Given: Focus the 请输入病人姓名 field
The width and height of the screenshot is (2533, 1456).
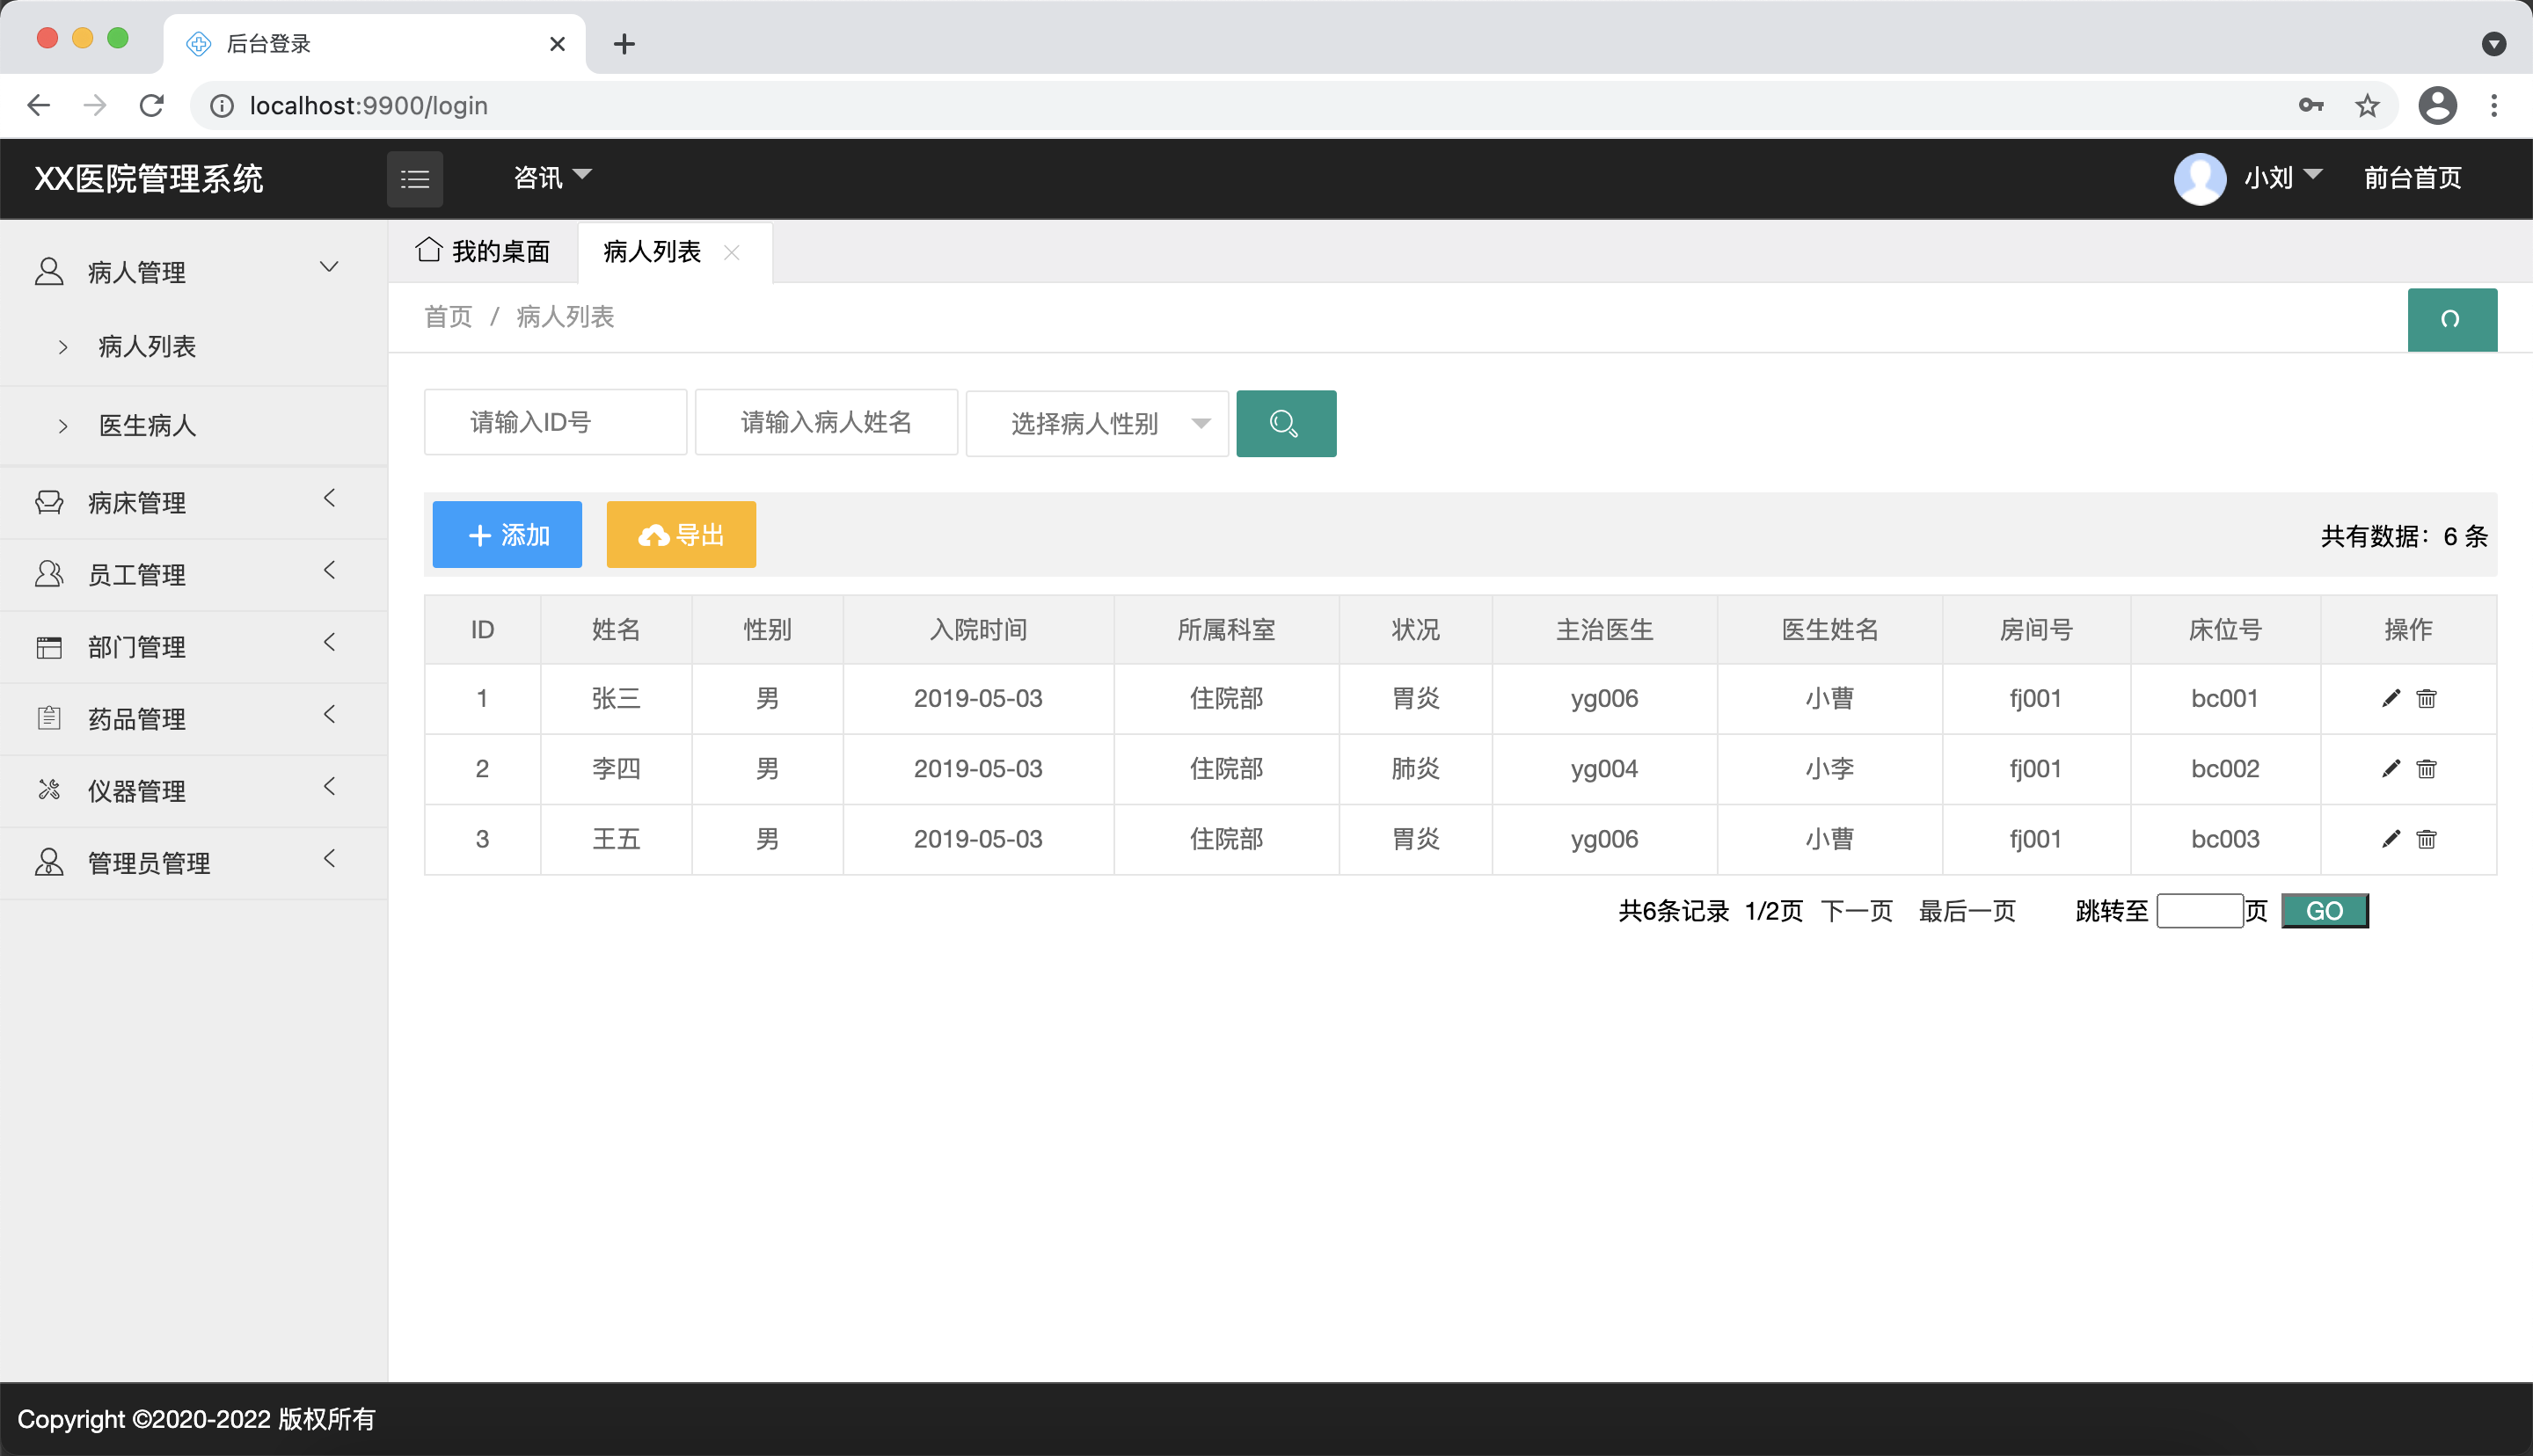Looking at the screenshot, I should click(826, 422).
